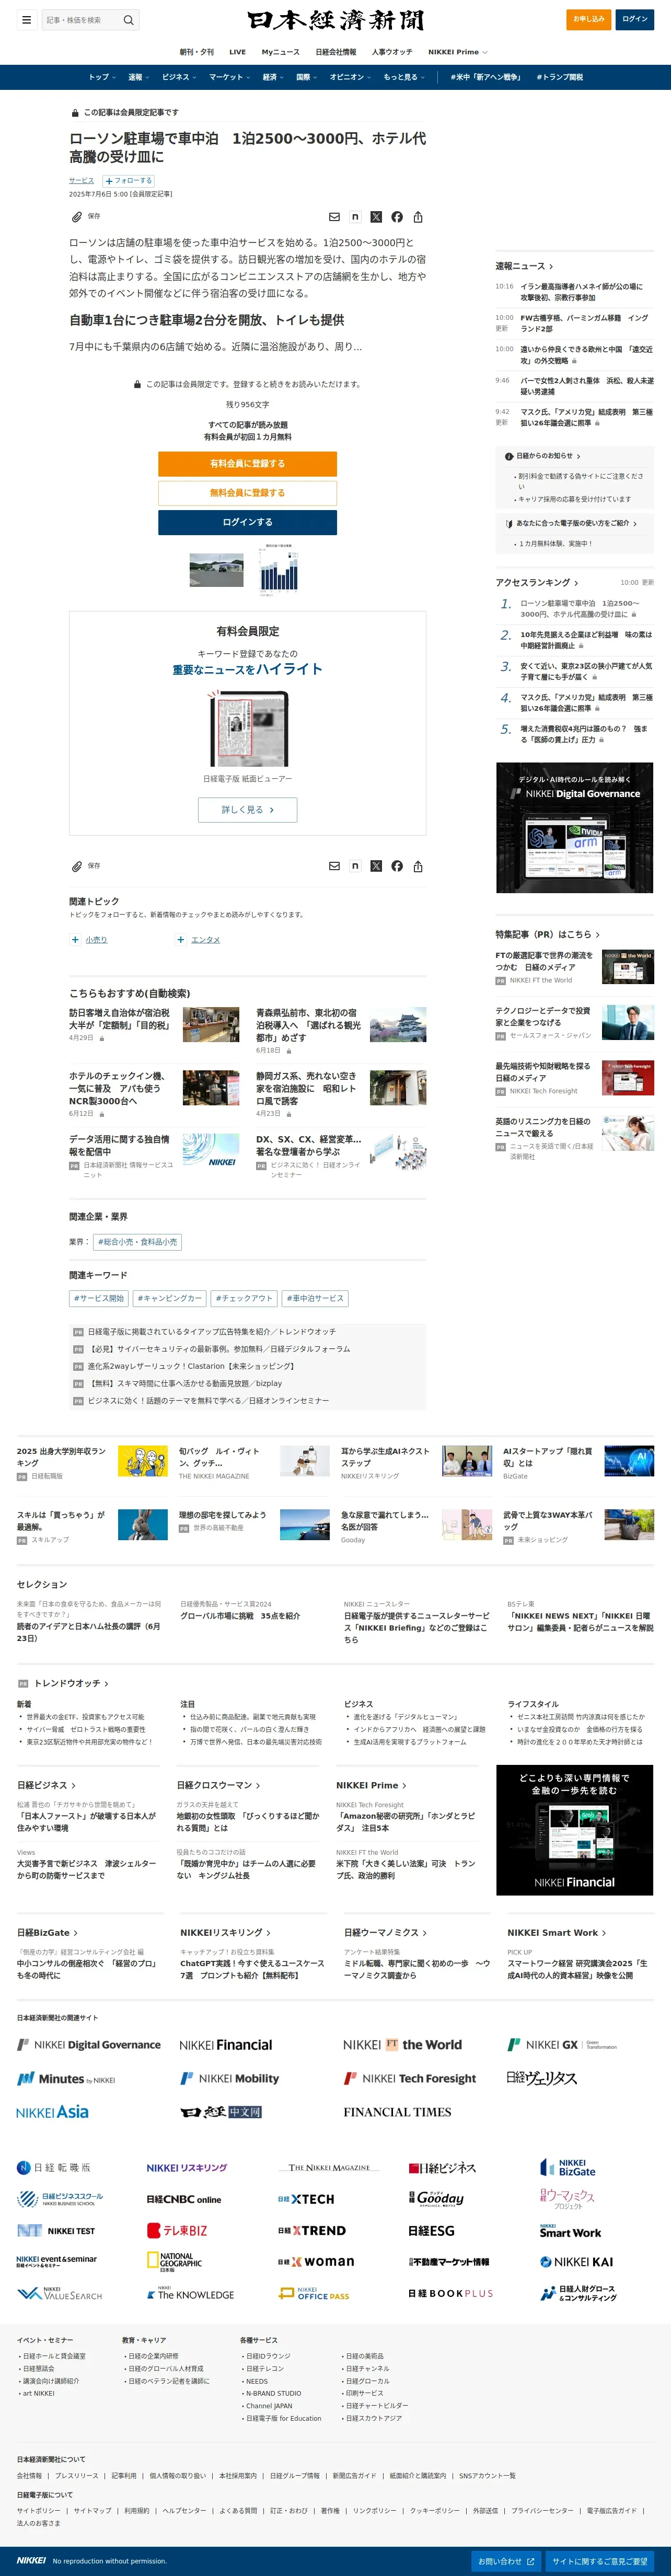This screenshot has width=671, height=2576.
Task: Click into the 記事・株価を検索 field
Action: pyautogui.click(x=82, y=19)
